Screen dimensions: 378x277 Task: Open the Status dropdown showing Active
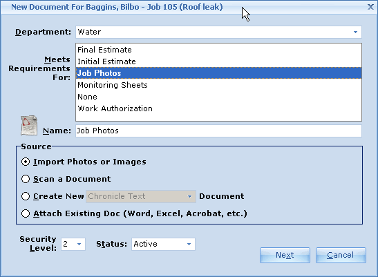click(189, 245)
